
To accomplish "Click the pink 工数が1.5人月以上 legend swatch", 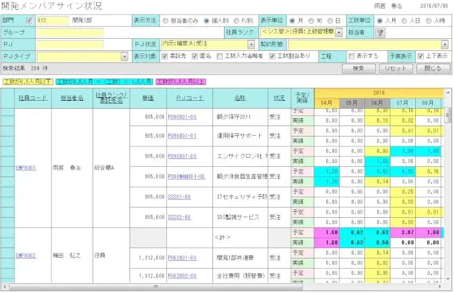I will pyautogui.click(x=181, y=81).
